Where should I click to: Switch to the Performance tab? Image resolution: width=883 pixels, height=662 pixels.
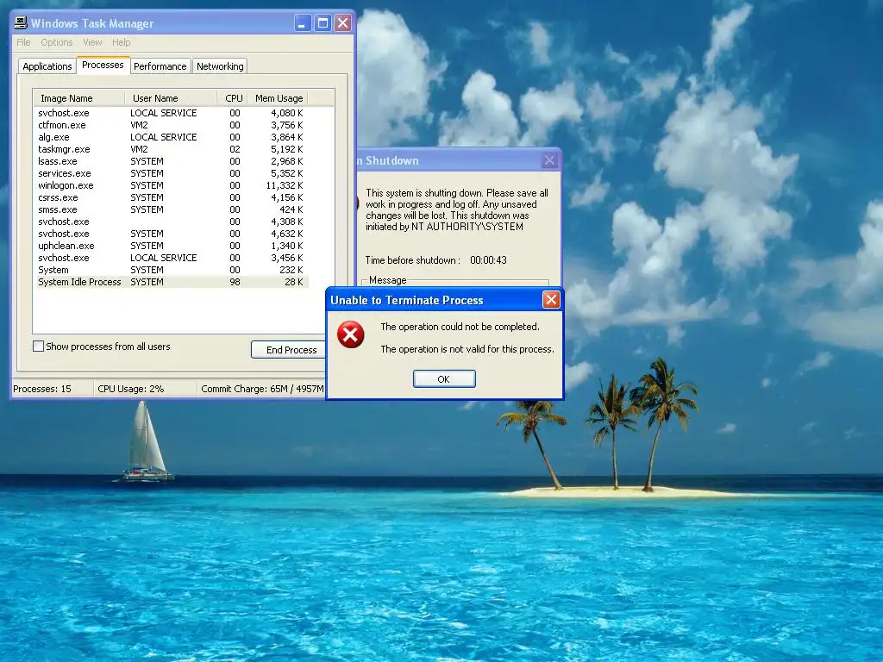tap(160, 66)
